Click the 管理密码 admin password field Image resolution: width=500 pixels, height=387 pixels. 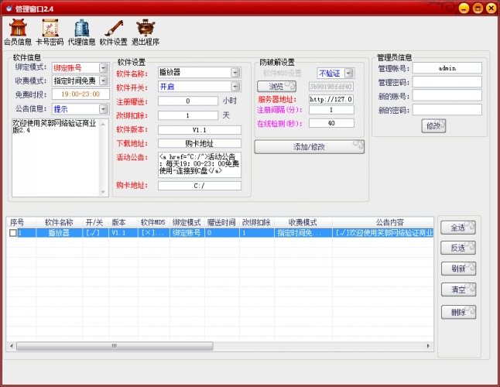(x=447, y=81)
